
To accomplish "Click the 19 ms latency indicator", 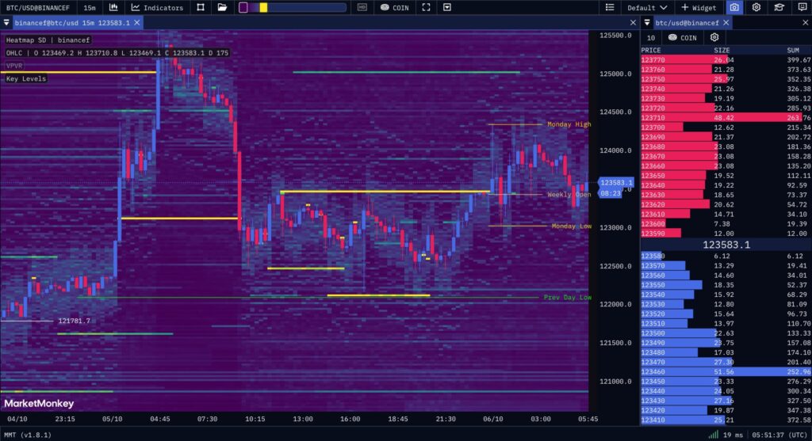I will coord(733,435).
